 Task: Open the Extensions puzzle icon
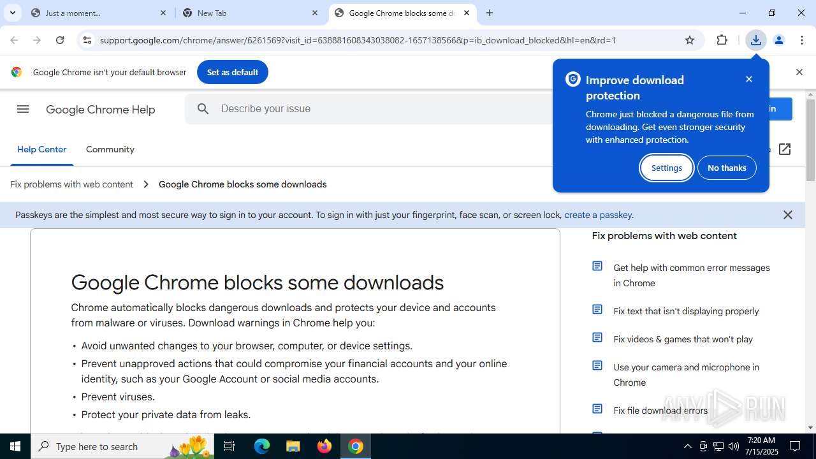722,40
